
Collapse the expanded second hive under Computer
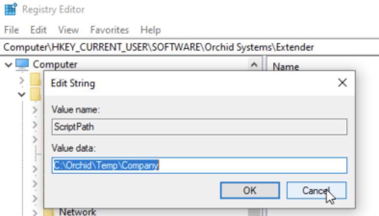tap(22, 94)
